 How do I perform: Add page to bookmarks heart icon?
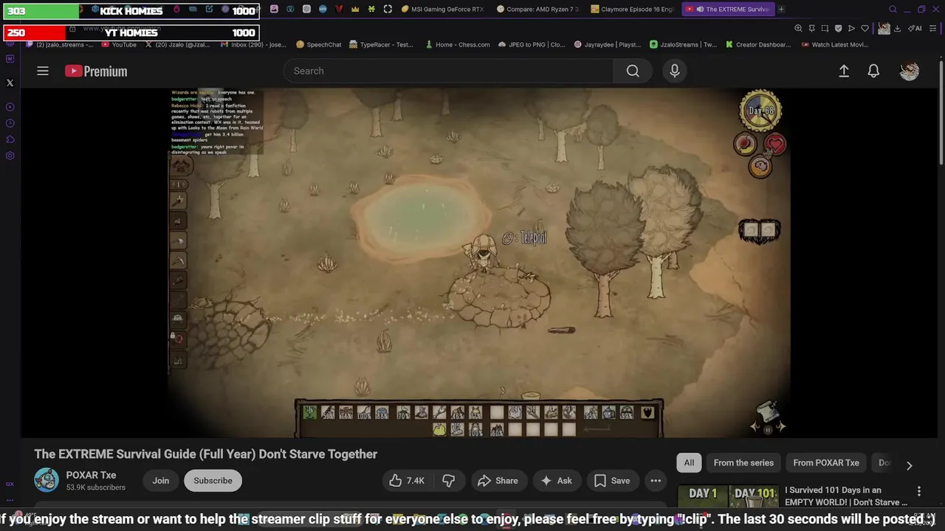point(865,28)
